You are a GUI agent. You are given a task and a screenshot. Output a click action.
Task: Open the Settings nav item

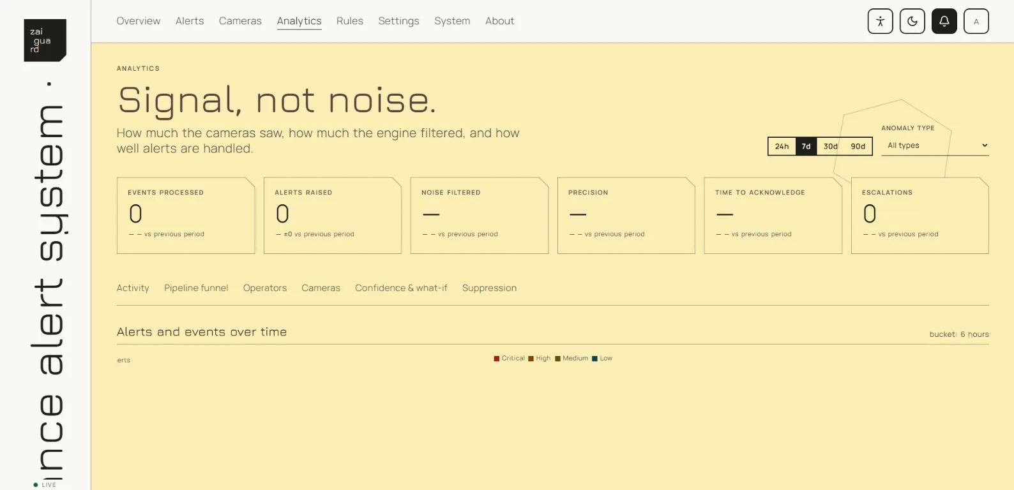click(x=398, y=21)
